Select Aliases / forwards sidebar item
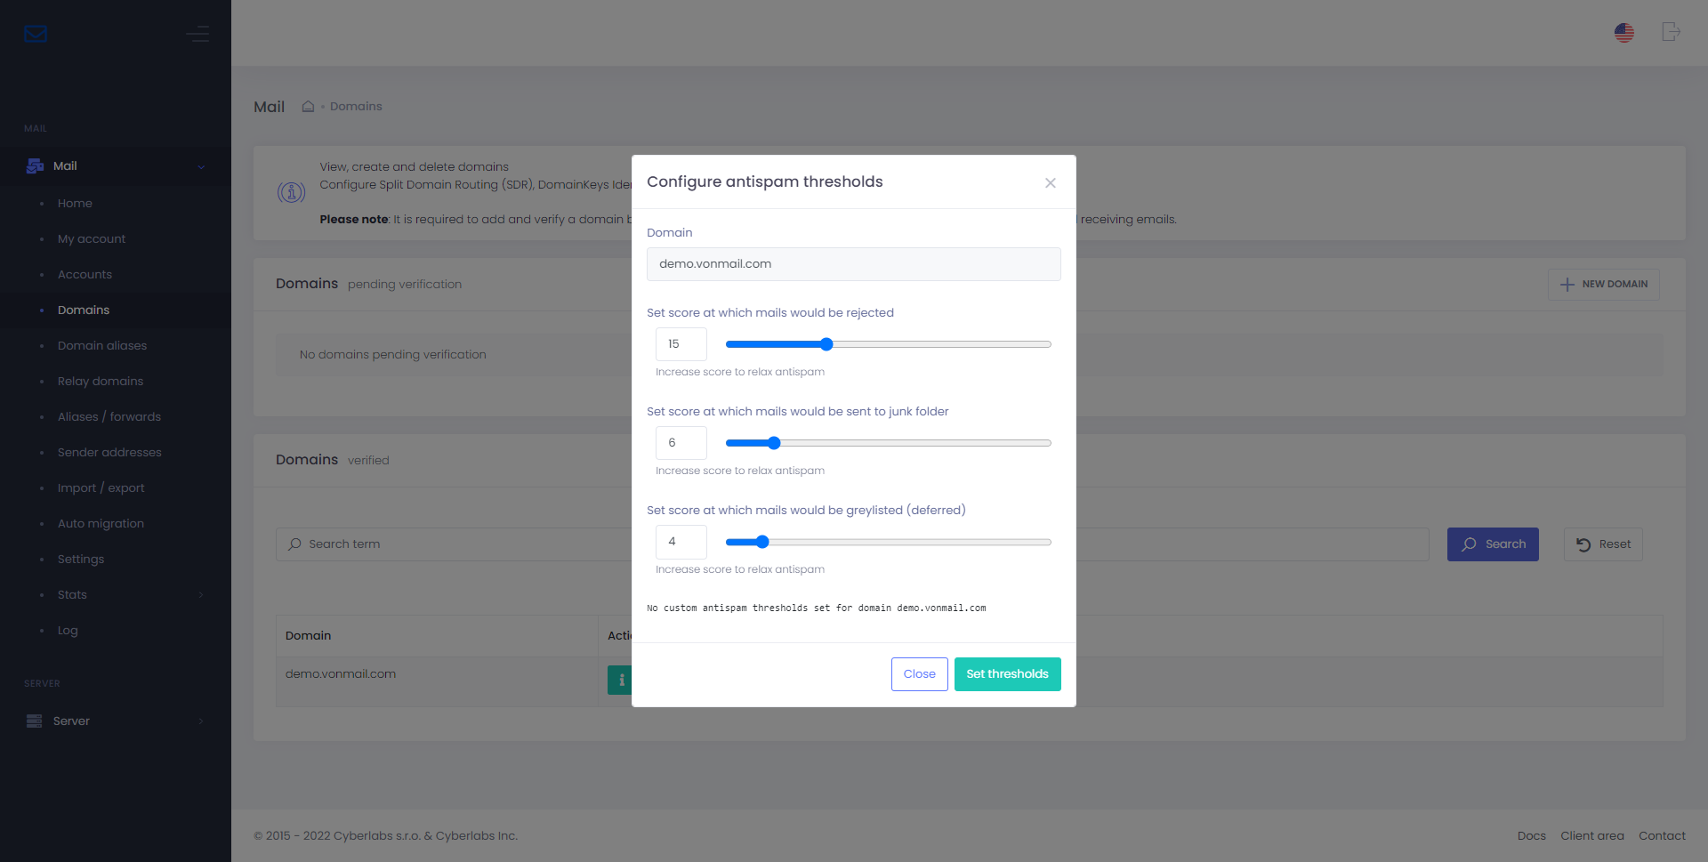 109,417
